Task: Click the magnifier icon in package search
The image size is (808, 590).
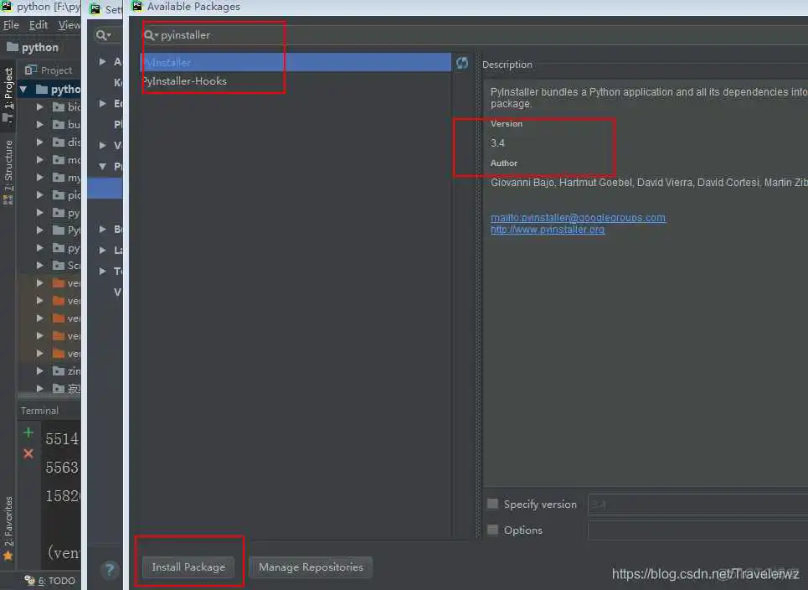Action: (x=151, y=35)
